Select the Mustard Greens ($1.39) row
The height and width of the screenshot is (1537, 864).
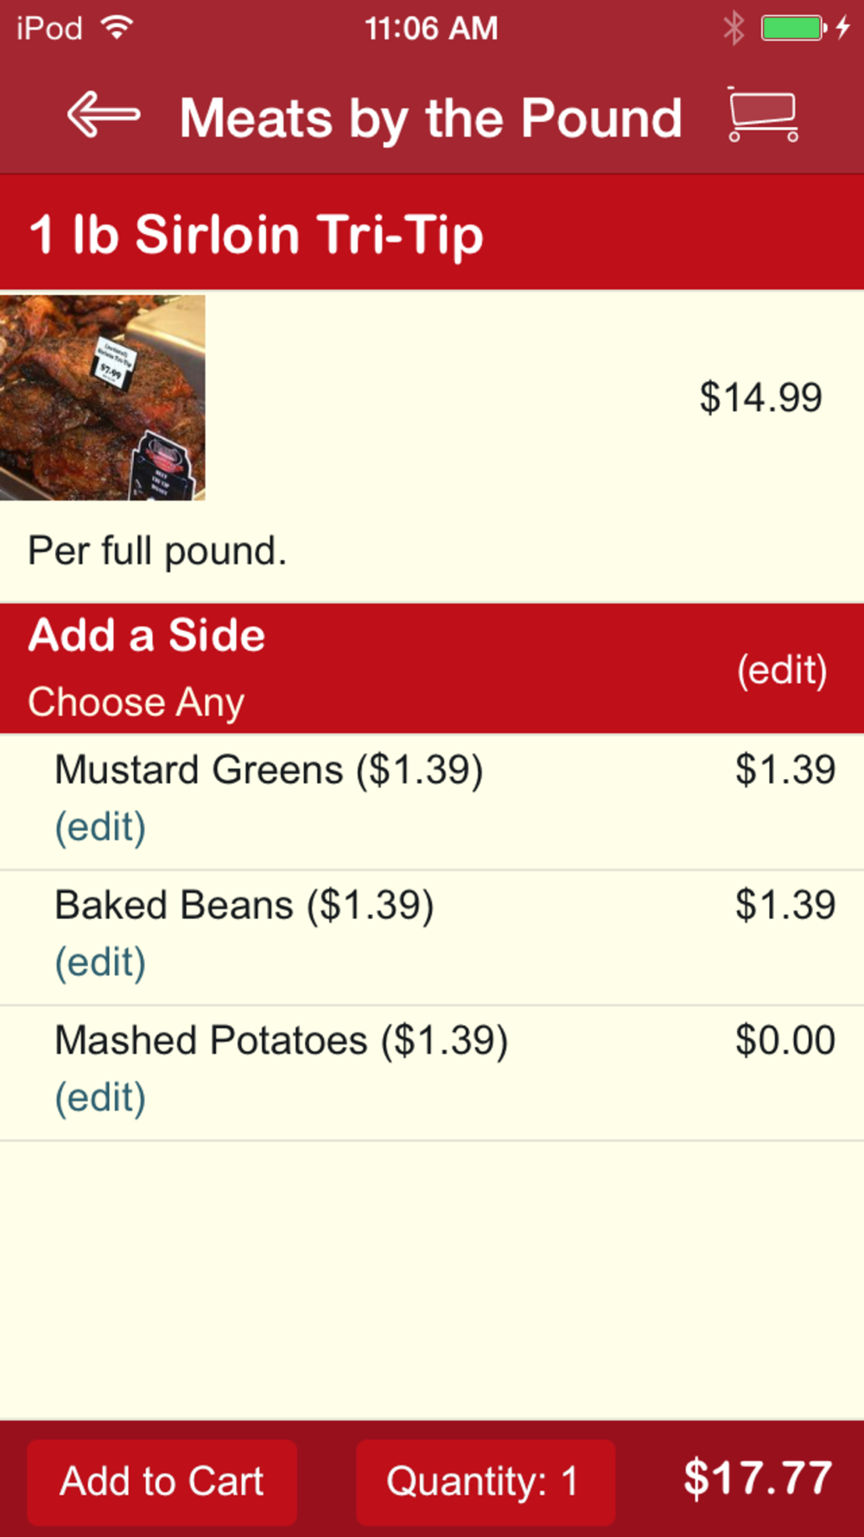(432, 802)
